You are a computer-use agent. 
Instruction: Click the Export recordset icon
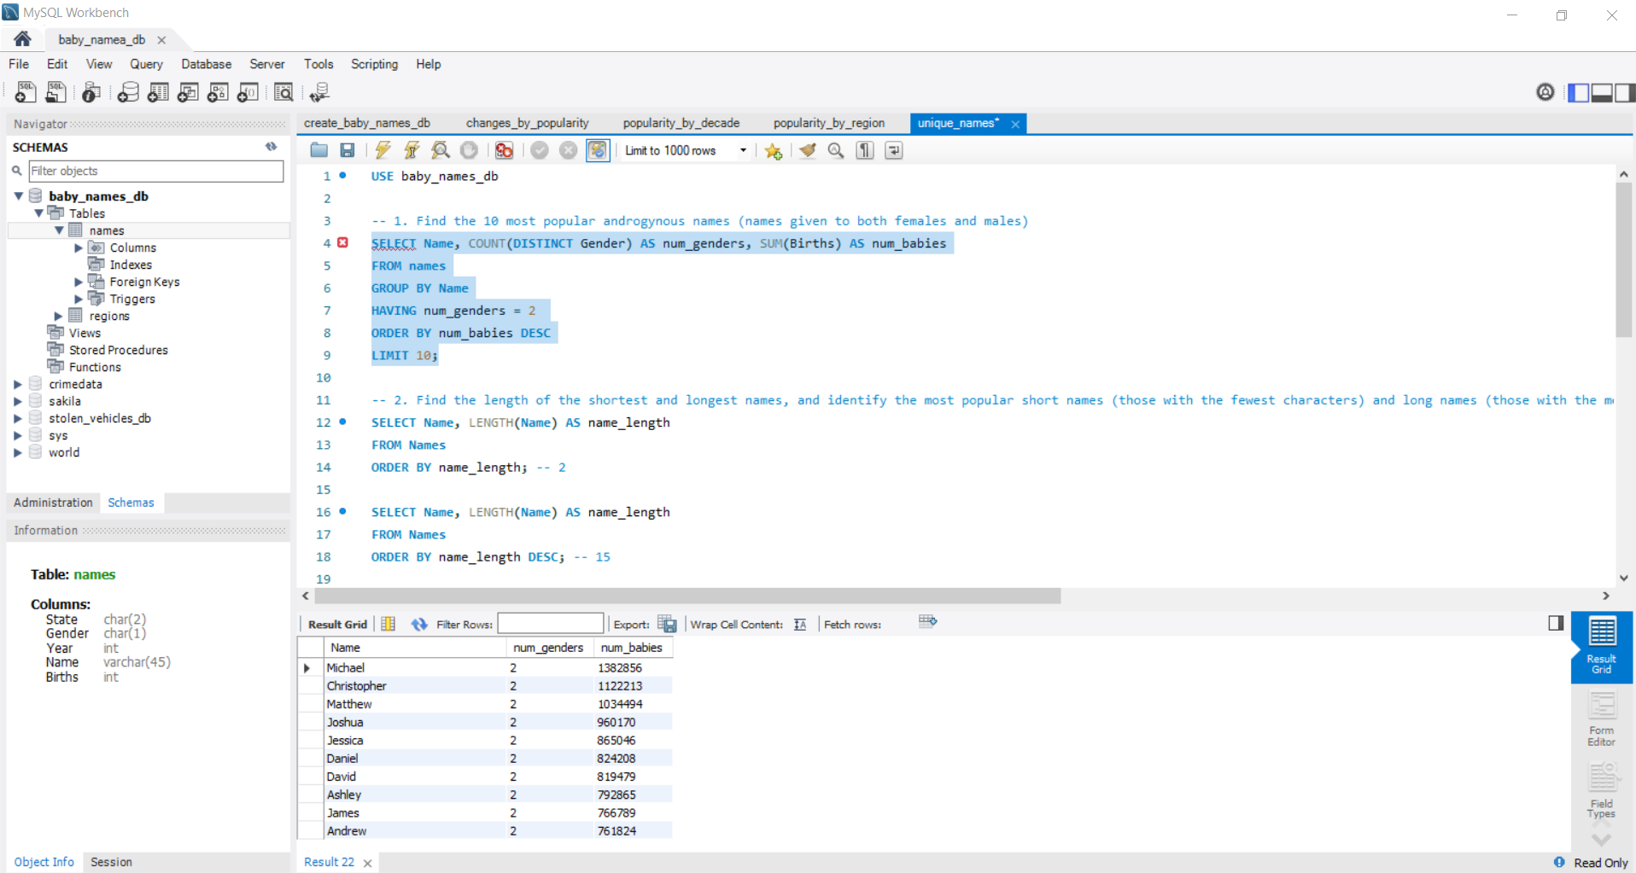pos(667,624)
